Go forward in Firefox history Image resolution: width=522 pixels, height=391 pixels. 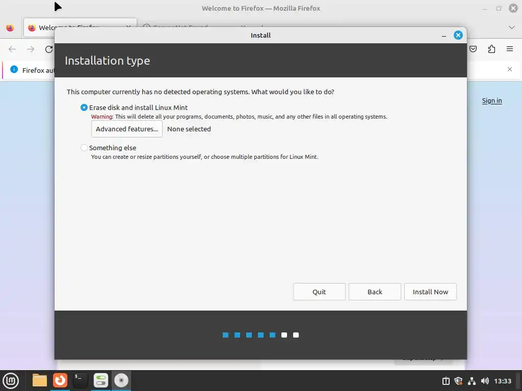coord(31,49)
